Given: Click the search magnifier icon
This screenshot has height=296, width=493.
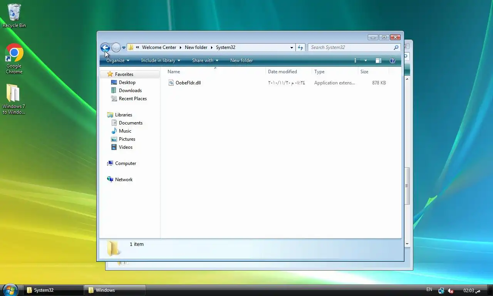Looking at the screenshot, I should point(396,47).
